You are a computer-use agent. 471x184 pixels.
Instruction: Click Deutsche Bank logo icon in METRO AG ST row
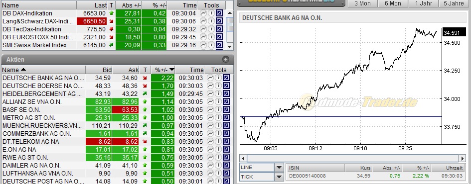(226, 117)
